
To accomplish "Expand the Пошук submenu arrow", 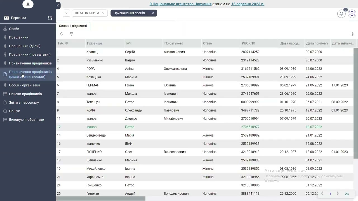I will [x=53, y=111].
